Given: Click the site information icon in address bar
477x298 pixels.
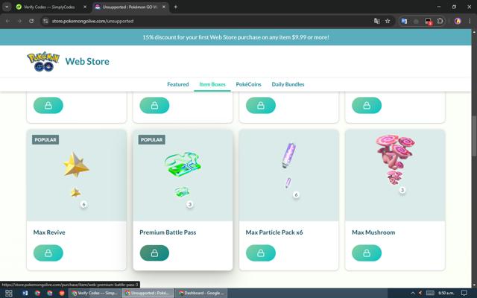Looking at the screenshot, I should 45,21.
